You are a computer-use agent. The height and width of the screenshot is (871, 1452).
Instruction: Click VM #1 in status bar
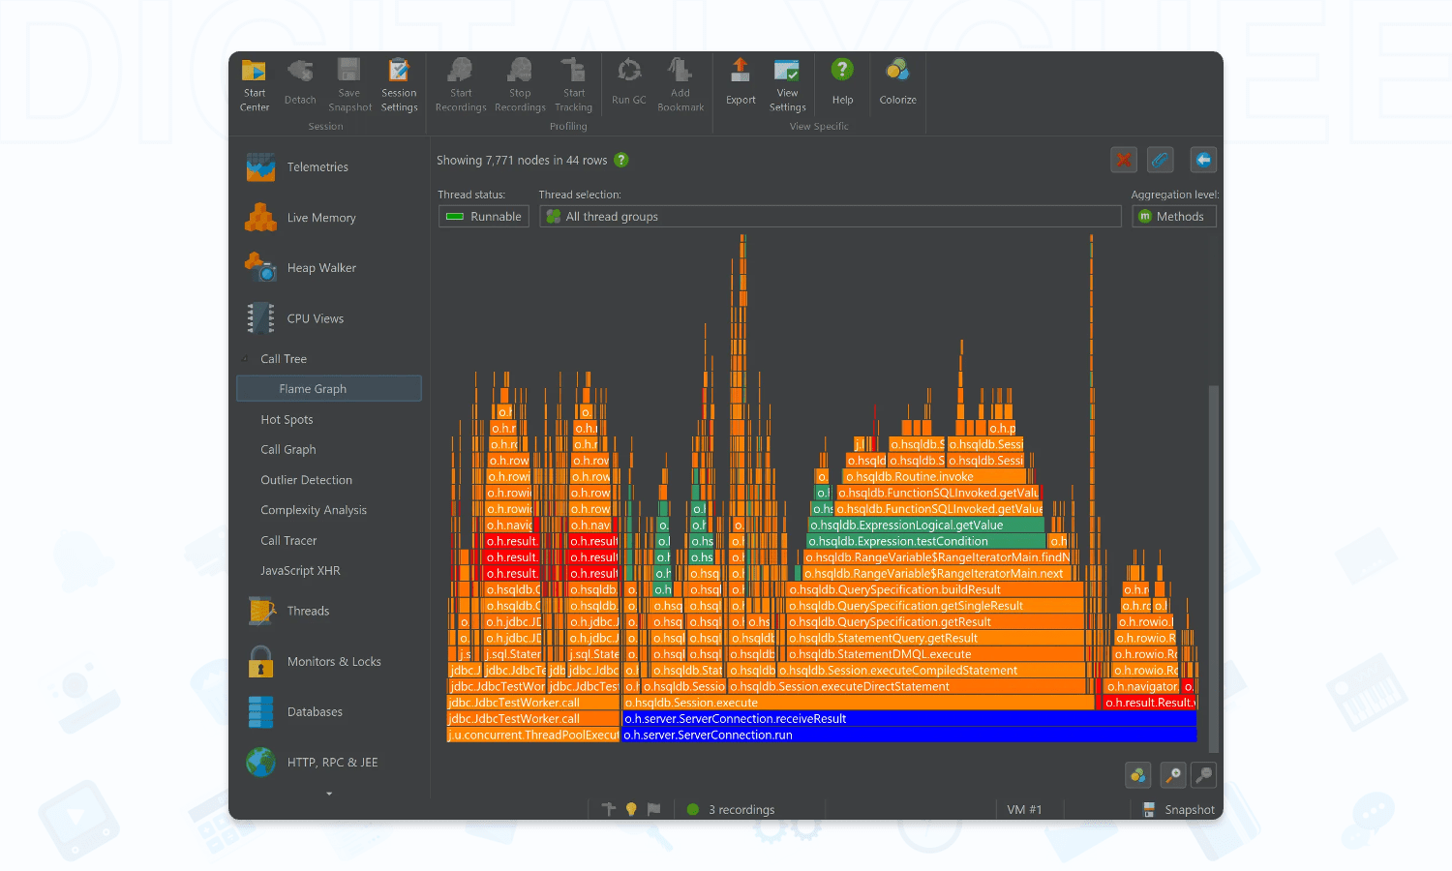pos(1024,809)
